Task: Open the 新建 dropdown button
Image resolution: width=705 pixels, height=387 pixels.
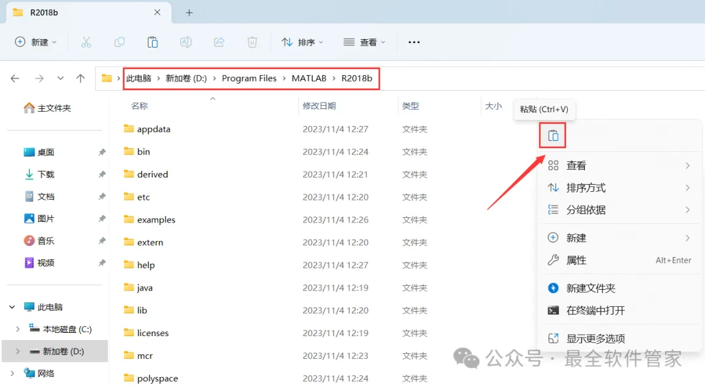Action: (36, 42)
